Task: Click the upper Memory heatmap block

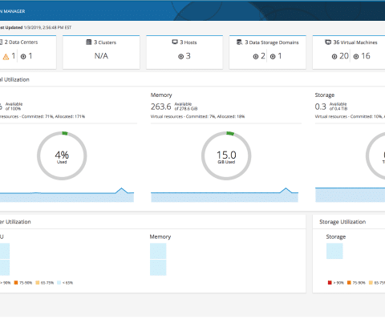Action: pos(158,251)
